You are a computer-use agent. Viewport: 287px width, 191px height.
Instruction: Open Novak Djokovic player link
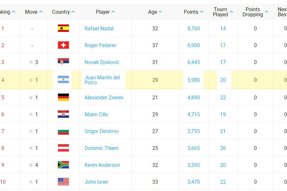pos(102,62)
